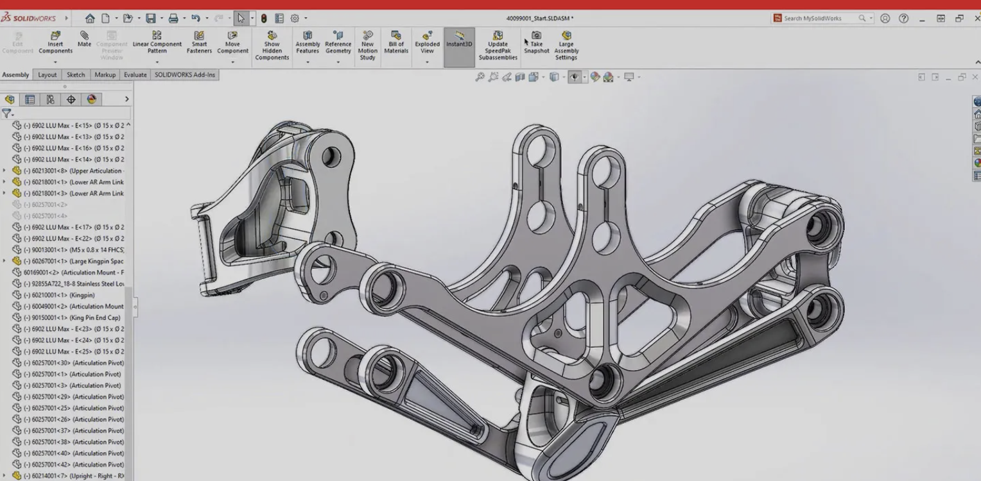Toggle Show Hidden Components

point(272,41)
